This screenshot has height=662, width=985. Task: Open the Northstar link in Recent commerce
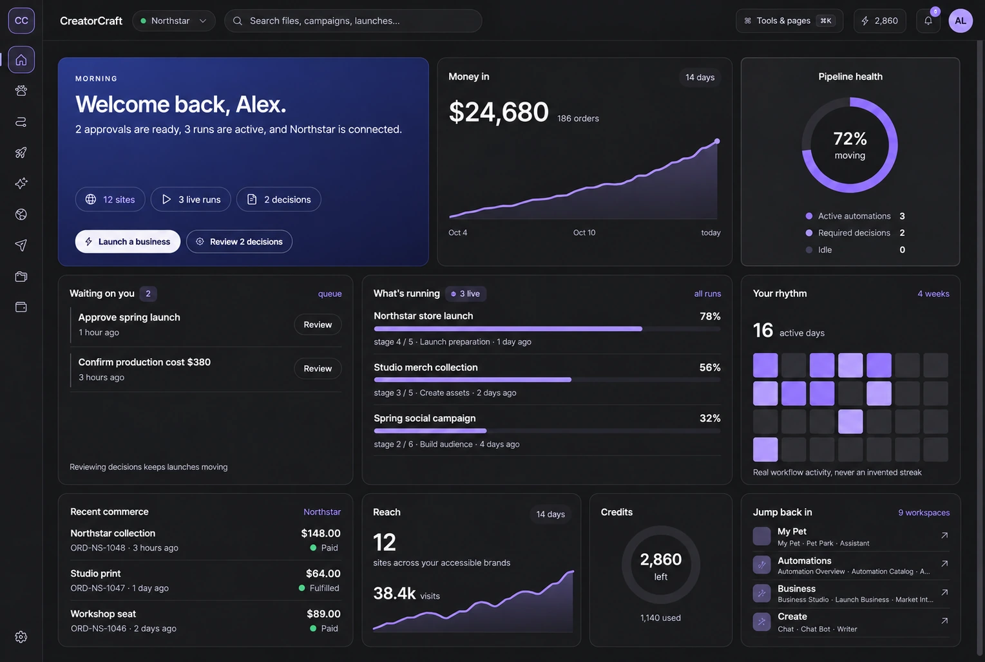(x=322, y=512)
